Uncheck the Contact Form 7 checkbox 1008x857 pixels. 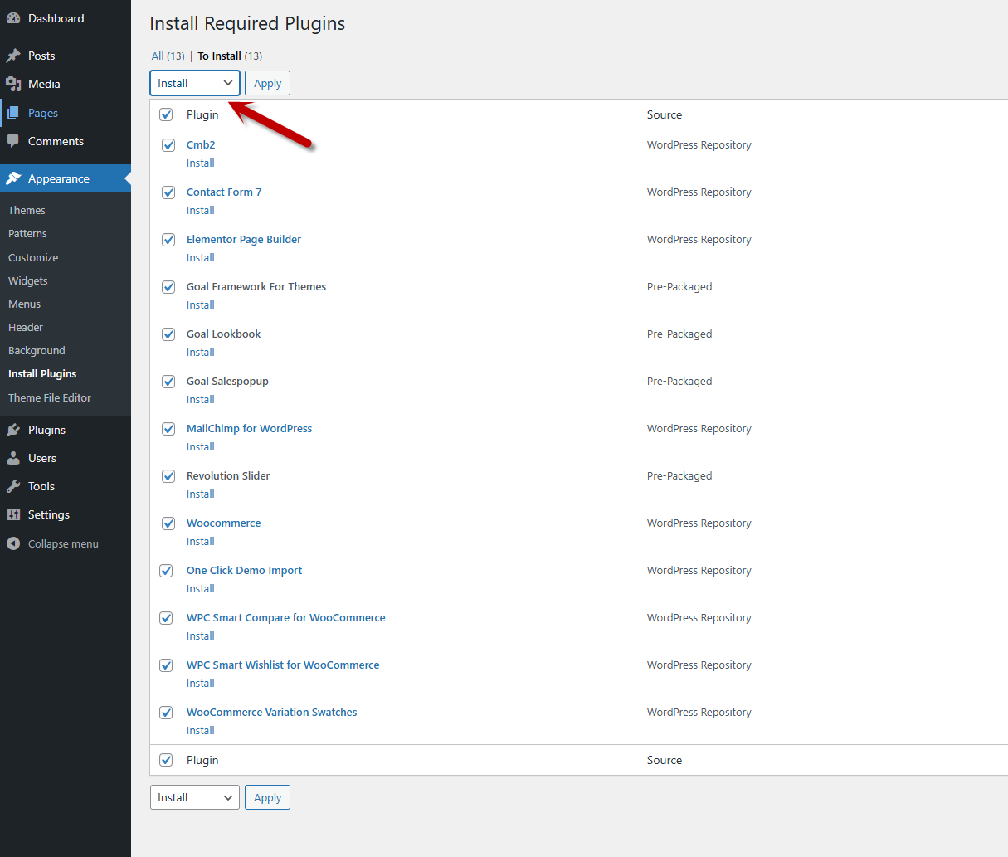click(168, 192)
